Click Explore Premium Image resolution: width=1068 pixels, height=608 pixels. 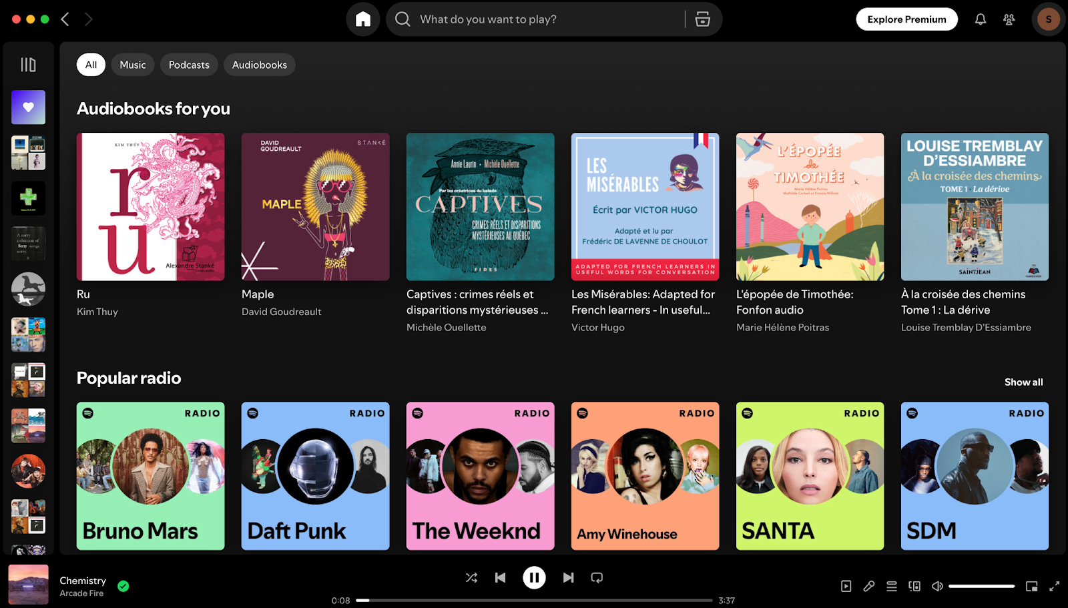click(x=906, y=19)
